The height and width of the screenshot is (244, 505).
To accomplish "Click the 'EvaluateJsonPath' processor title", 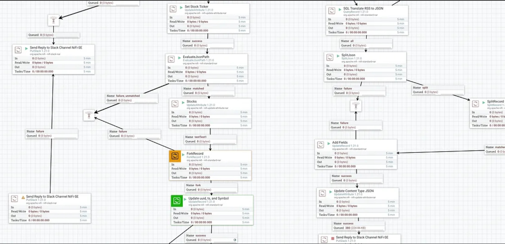I will 196,57.
